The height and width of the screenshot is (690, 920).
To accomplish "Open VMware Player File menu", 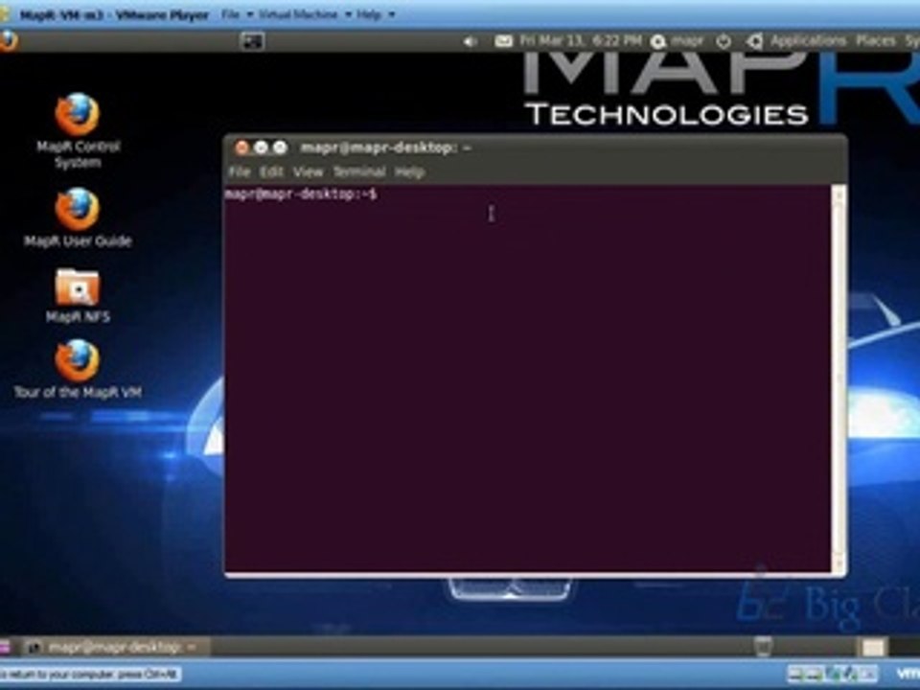I will click(x=237, y=14).
